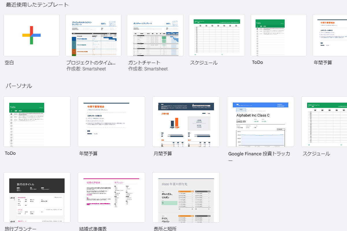Screen dimensions: 347x231
Task: Click the ToDo title in recently used templates
Action: point(257,62)
